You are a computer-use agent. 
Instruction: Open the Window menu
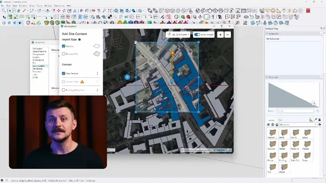coord(48,6)
